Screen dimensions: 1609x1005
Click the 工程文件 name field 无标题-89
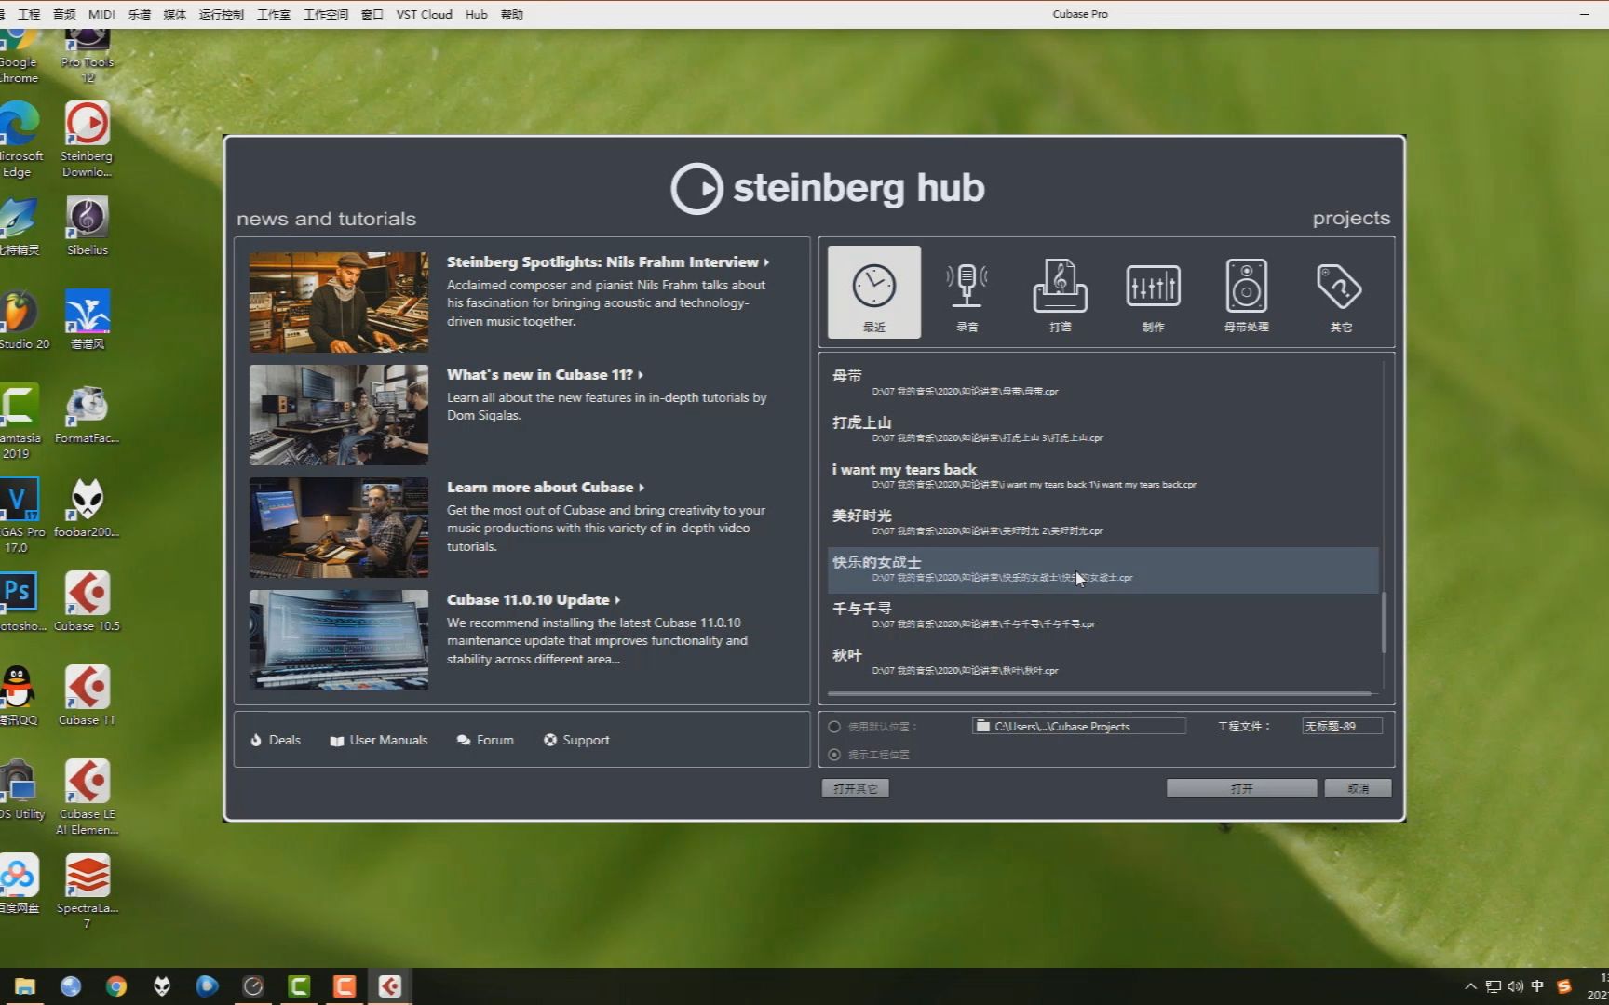[1342, 726]
